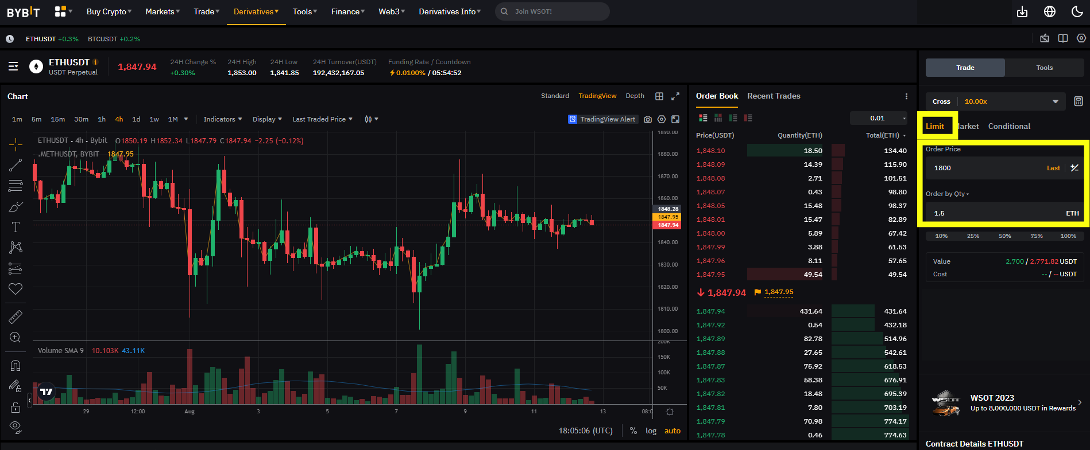Viewport: 1090px width, 450px height.
Task: Expand more timeframes arrow after 1M
Action: pos(186,119)
